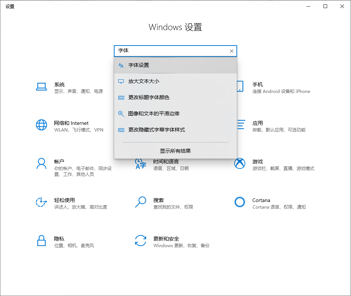Show all results with 显示所有结果
The width and height of the screenshot is (351, 296).
point(175,151)
